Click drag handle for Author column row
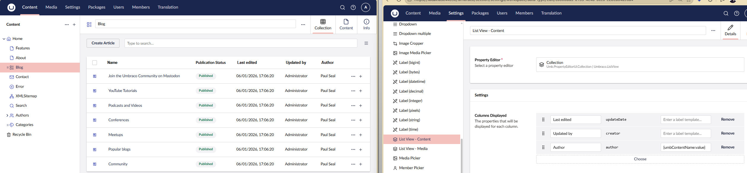The width and height of the screenshot is (747, 173). pyautogui.click(x=543, y=147)
